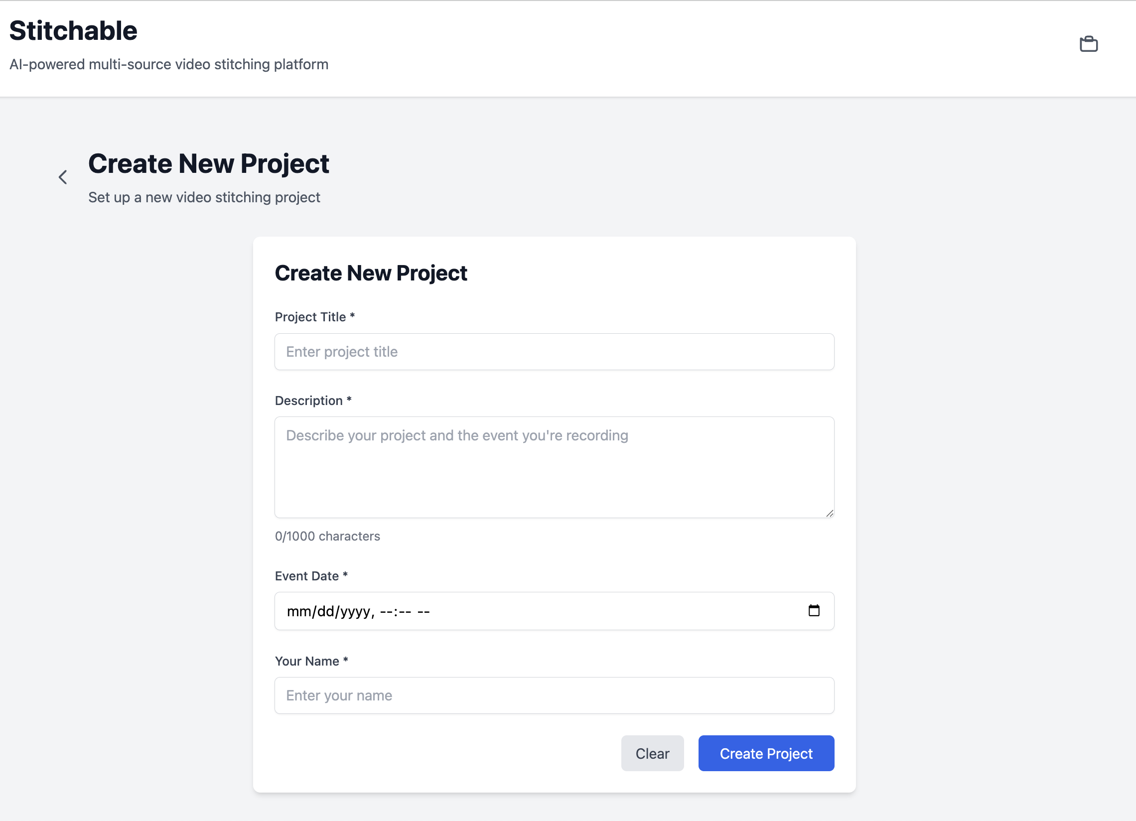Click the briefcase projects icon in header
The height and width of the screenshot is (821, 1136).
(x=1088, y=44)
